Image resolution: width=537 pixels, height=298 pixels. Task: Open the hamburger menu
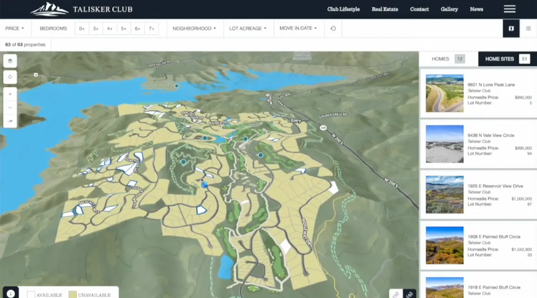[x=510, y=9]
